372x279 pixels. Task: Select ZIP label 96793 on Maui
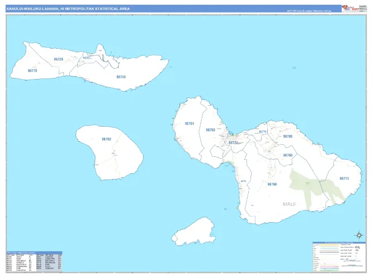tap(210, 130)
